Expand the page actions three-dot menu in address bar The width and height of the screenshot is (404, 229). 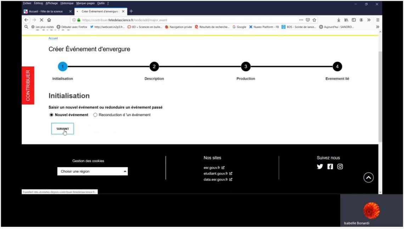click(301, 20)
